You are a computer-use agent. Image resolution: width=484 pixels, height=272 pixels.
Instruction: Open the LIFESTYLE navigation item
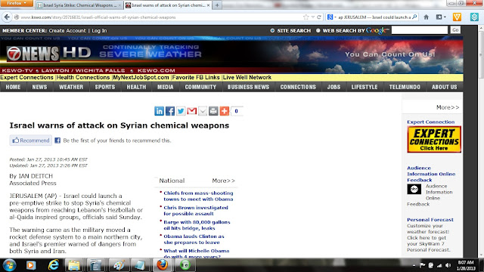[x=365, y=87]
